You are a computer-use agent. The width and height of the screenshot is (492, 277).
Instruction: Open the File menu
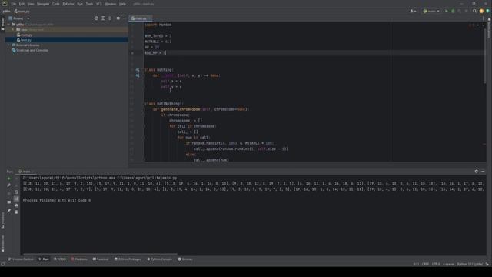14,4
